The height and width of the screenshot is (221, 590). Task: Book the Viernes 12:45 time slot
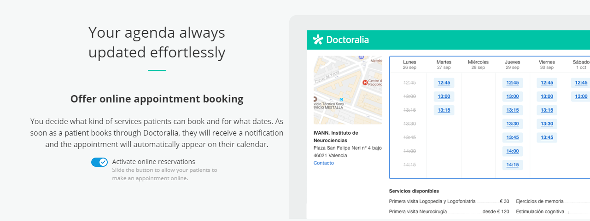[x=547, y=83]
